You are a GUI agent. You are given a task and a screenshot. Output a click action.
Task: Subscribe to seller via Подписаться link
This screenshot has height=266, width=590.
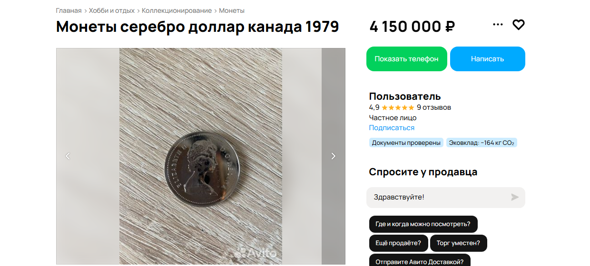392,128
